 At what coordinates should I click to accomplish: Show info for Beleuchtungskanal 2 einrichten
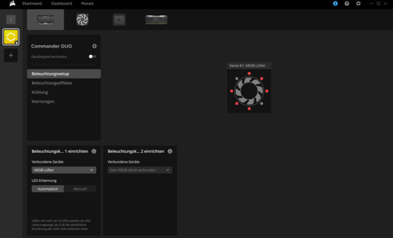point(170,151)
